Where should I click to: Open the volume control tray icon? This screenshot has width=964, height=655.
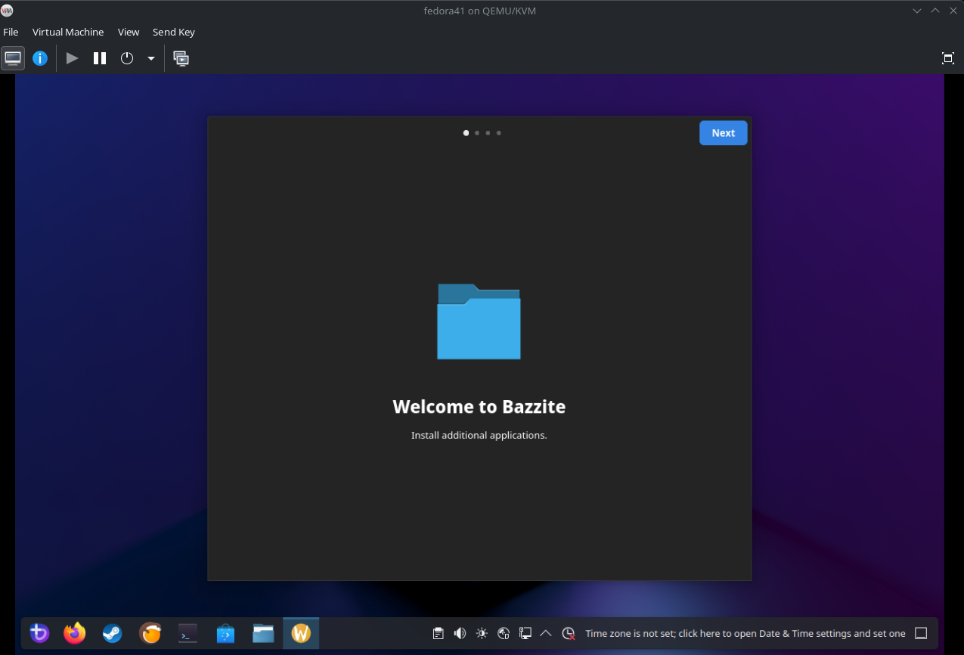460,633
